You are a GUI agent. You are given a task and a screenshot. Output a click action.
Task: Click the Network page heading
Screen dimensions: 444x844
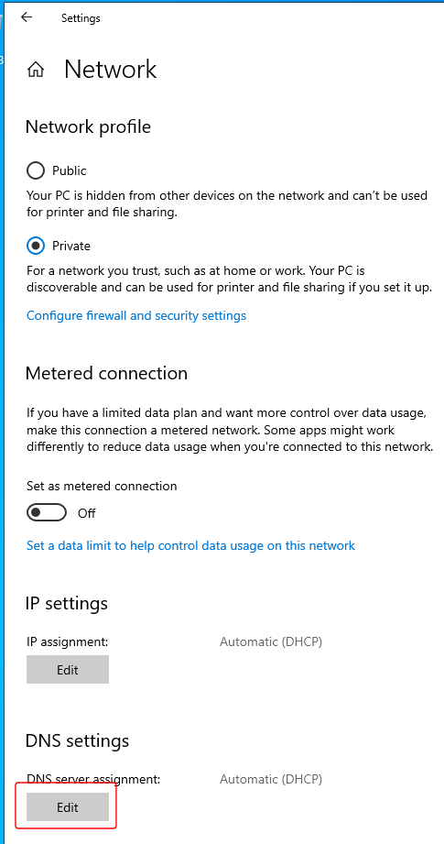click(110, 70)
